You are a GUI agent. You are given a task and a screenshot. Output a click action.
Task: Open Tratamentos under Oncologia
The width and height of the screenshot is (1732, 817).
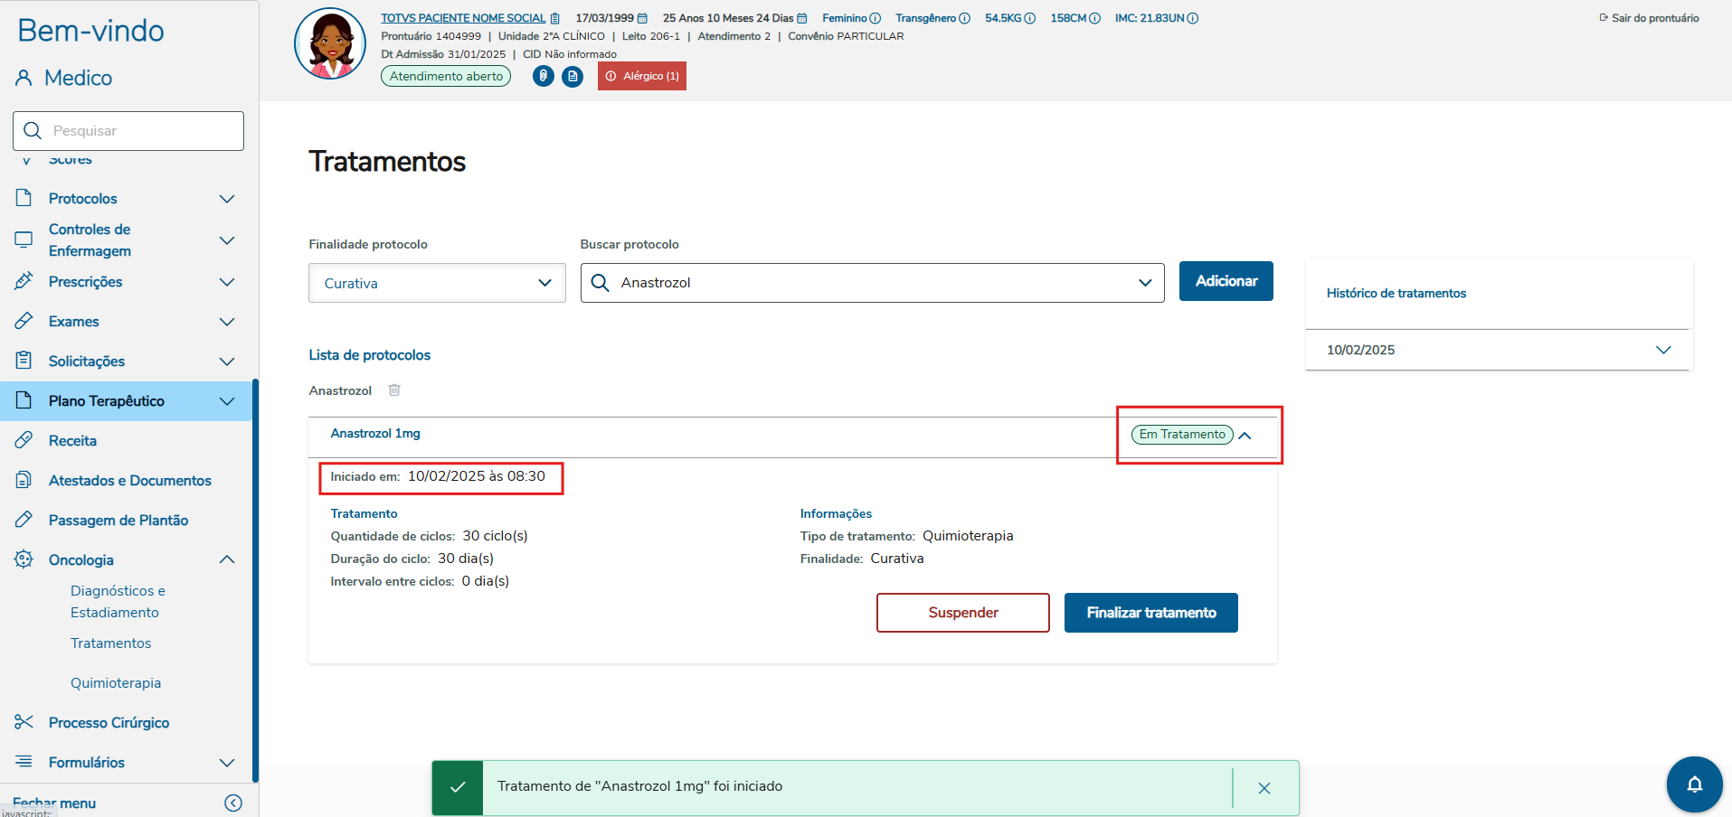(110, 643)
